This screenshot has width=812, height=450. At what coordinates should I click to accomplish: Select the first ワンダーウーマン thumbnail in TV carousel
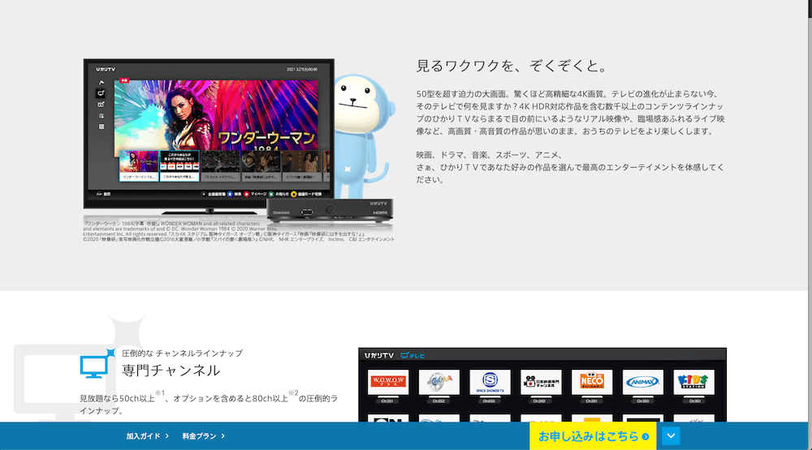coord(139,165)
